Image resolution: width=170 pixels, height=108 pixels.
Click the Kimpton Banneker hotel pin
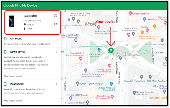coord(130,13)
